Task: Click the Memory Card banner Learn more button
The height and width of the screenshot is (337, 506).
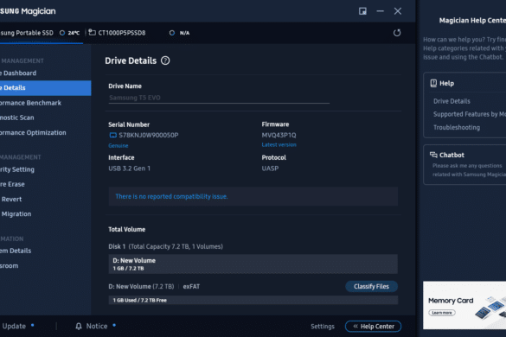Action: (x=442, y=313)
